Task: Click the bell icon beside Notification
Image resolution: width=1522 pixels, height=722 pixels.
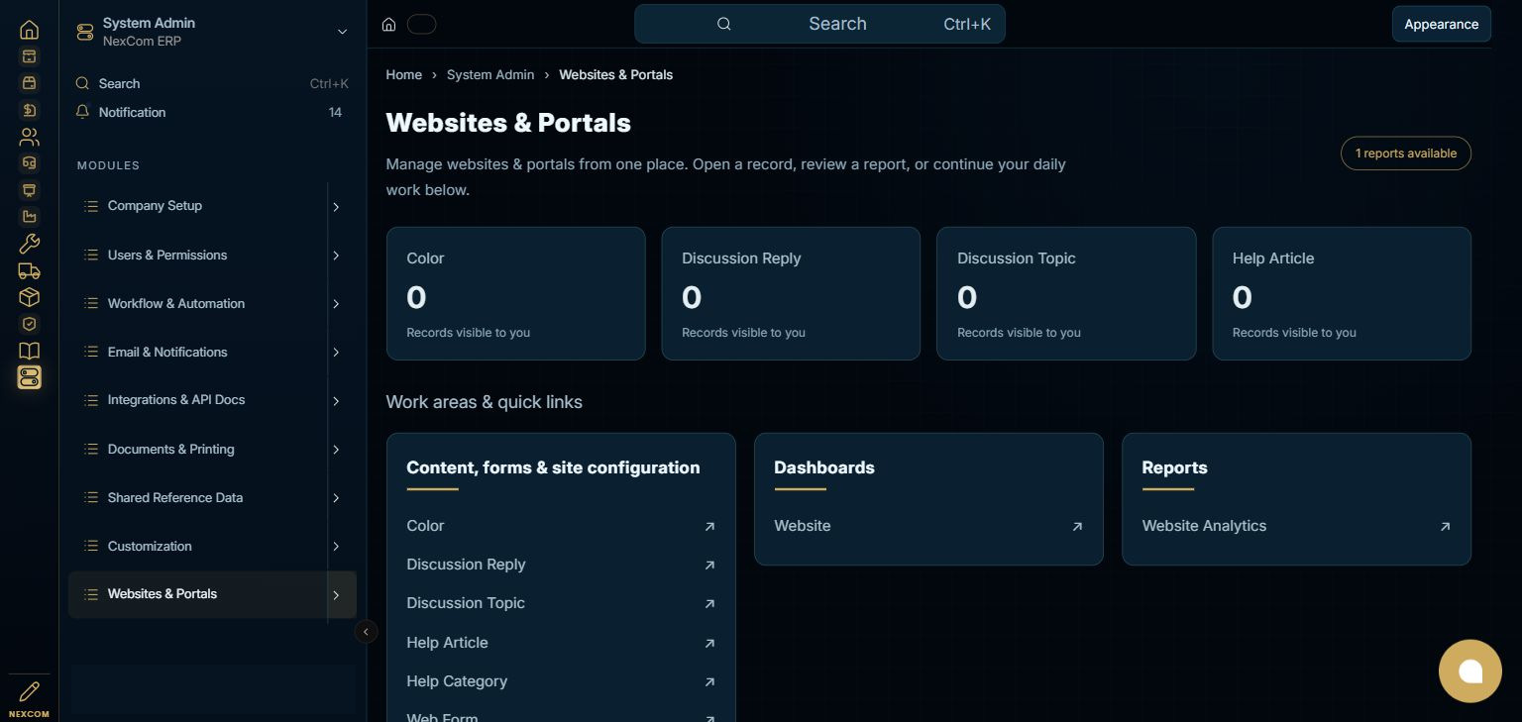Action: [x=83, y=112]
